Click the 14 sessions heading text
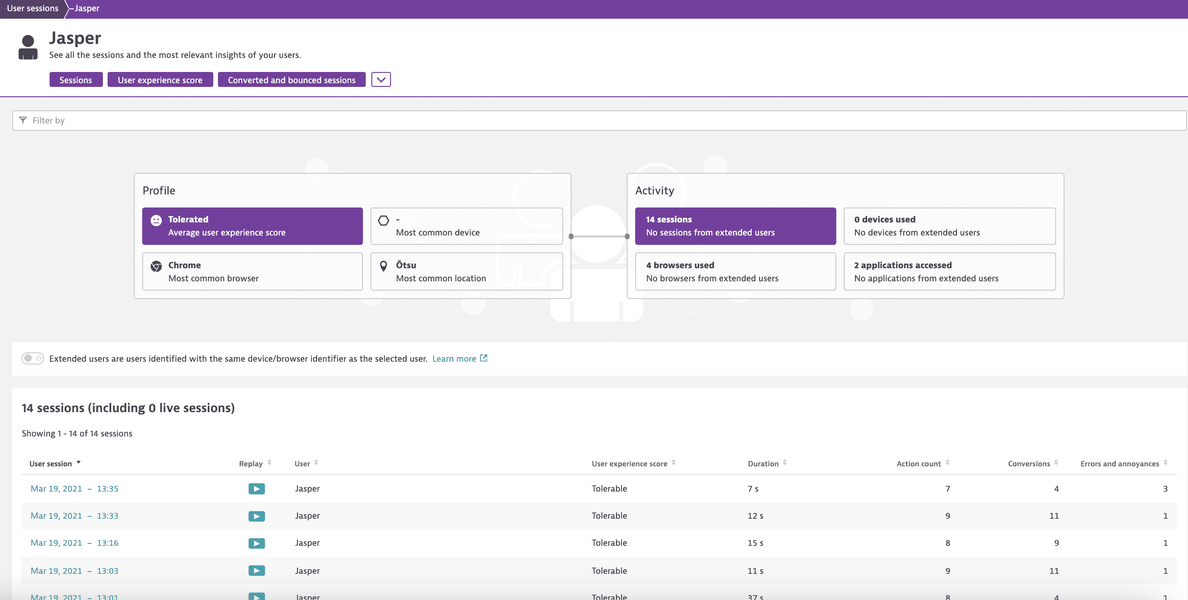 pyautogui.click(x=128, y=408)
